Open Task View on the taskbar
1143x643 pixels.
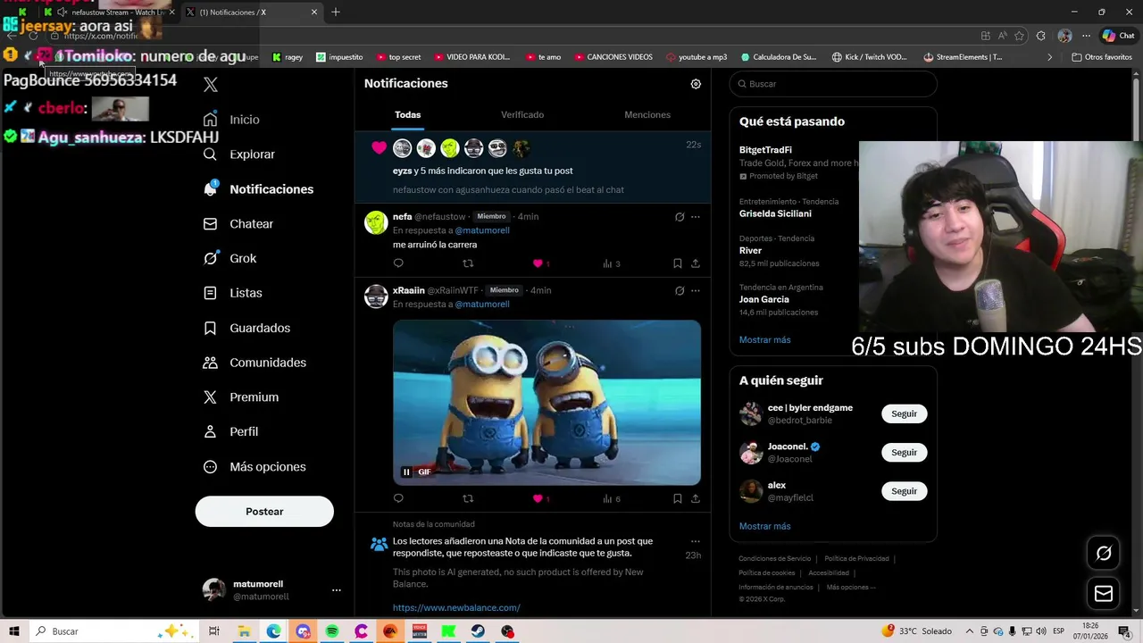[214, 631]
